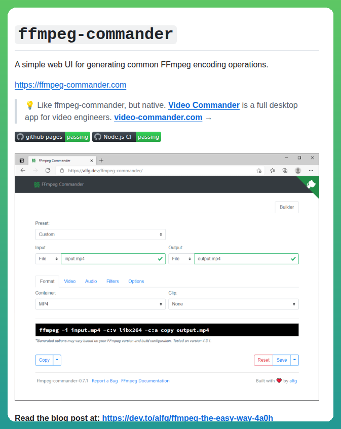The height and width of the screenshot is (429, 341).
Task: Switch to the Options tab
Action: point(136,281)
